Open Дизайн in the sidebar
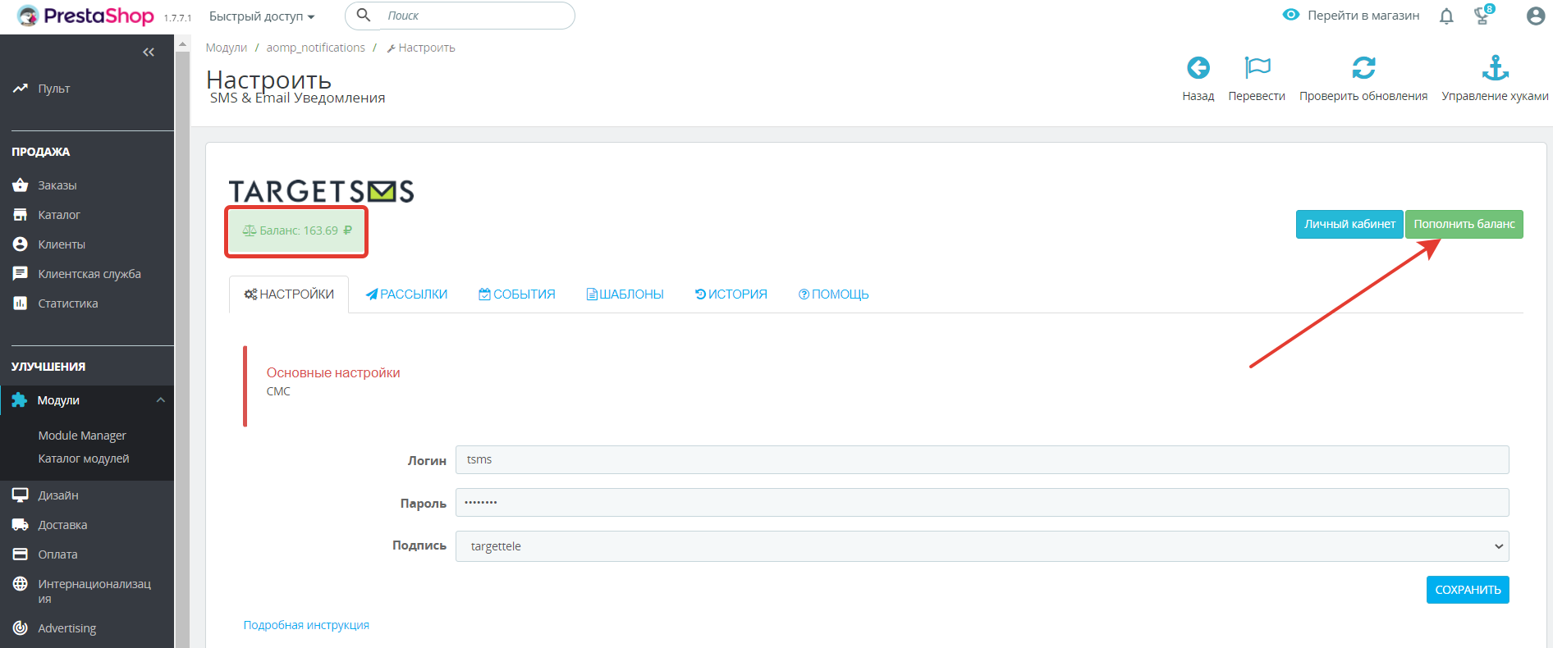Viewport: 1553px width, 648px height. pos(58,495)
